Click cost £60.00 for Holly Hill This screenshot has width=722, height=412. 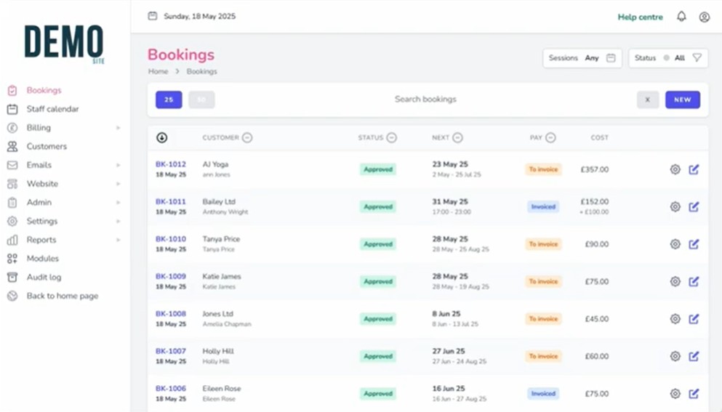click(597, 356)
